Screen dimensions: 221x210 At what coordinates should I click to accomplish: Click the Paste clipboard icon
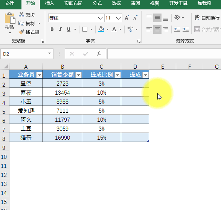[x=10, y=18]
